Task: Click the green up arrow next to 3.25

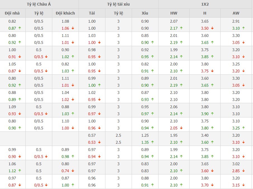Action: pyautogui.click(x=243, y=128)
